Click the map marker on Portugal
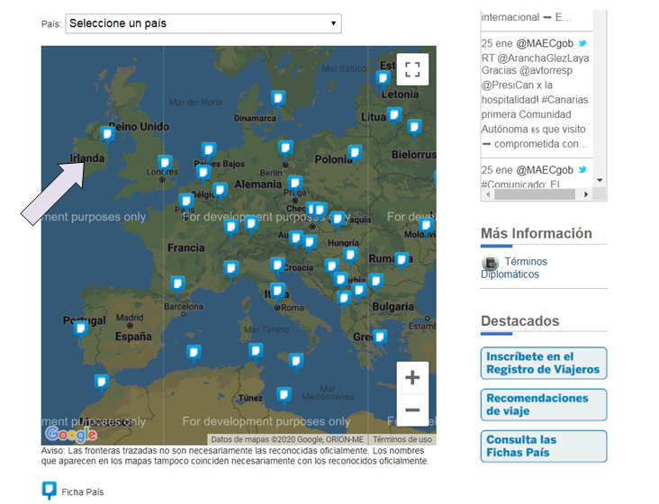Viewport: 659px width, 504px height. (81, 328)
